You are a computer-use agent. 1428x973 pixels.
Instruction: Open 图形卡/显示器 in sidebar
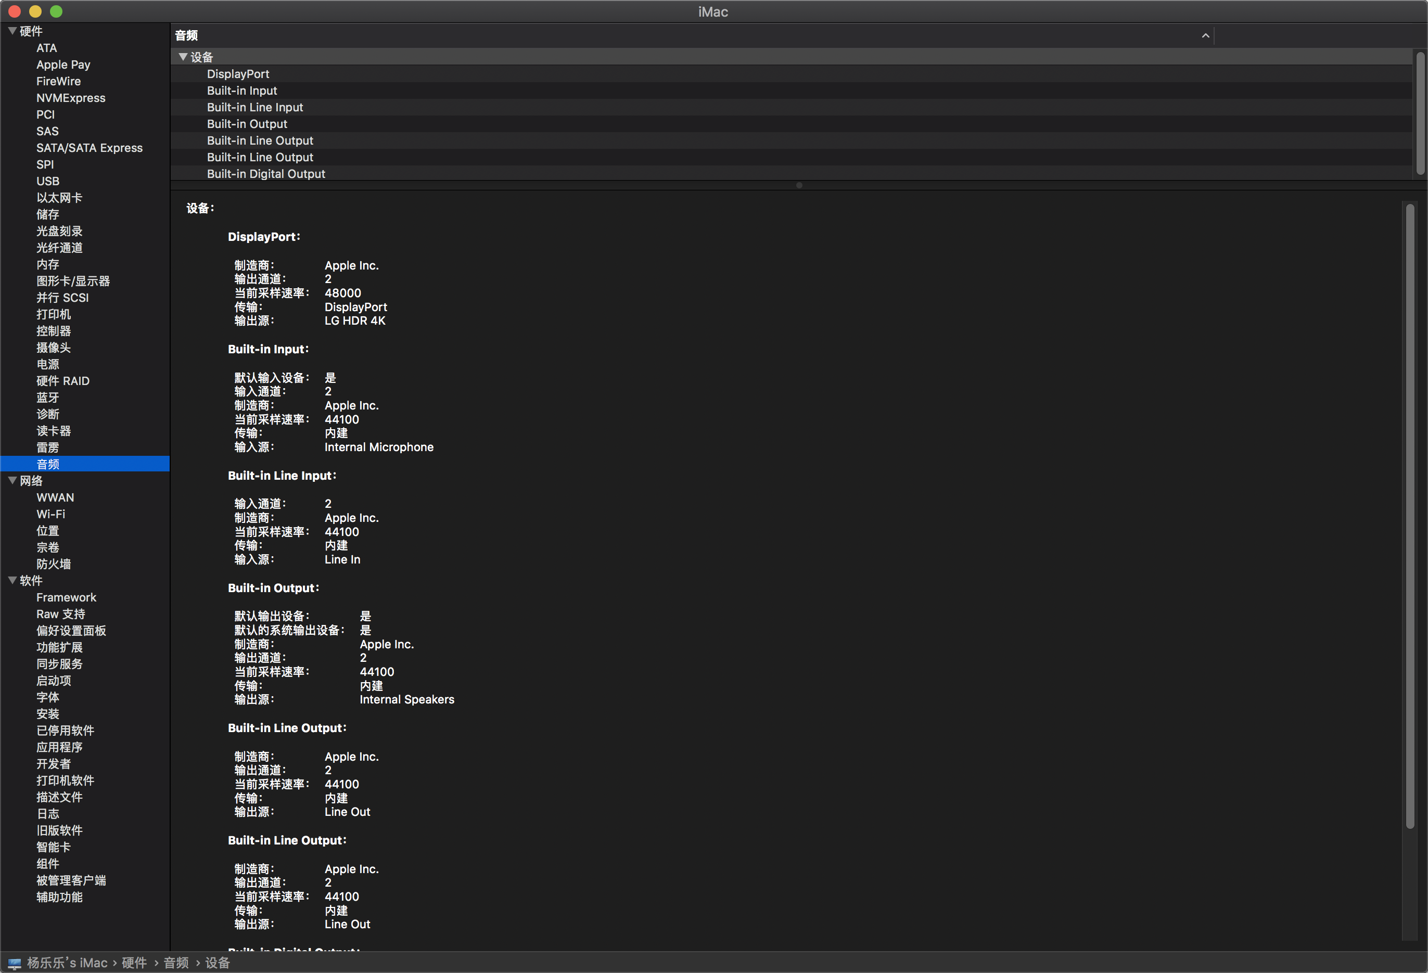click(x=72, y=281)
